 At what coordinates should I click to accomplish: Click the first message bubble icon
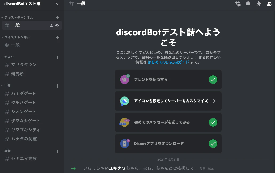125,122
